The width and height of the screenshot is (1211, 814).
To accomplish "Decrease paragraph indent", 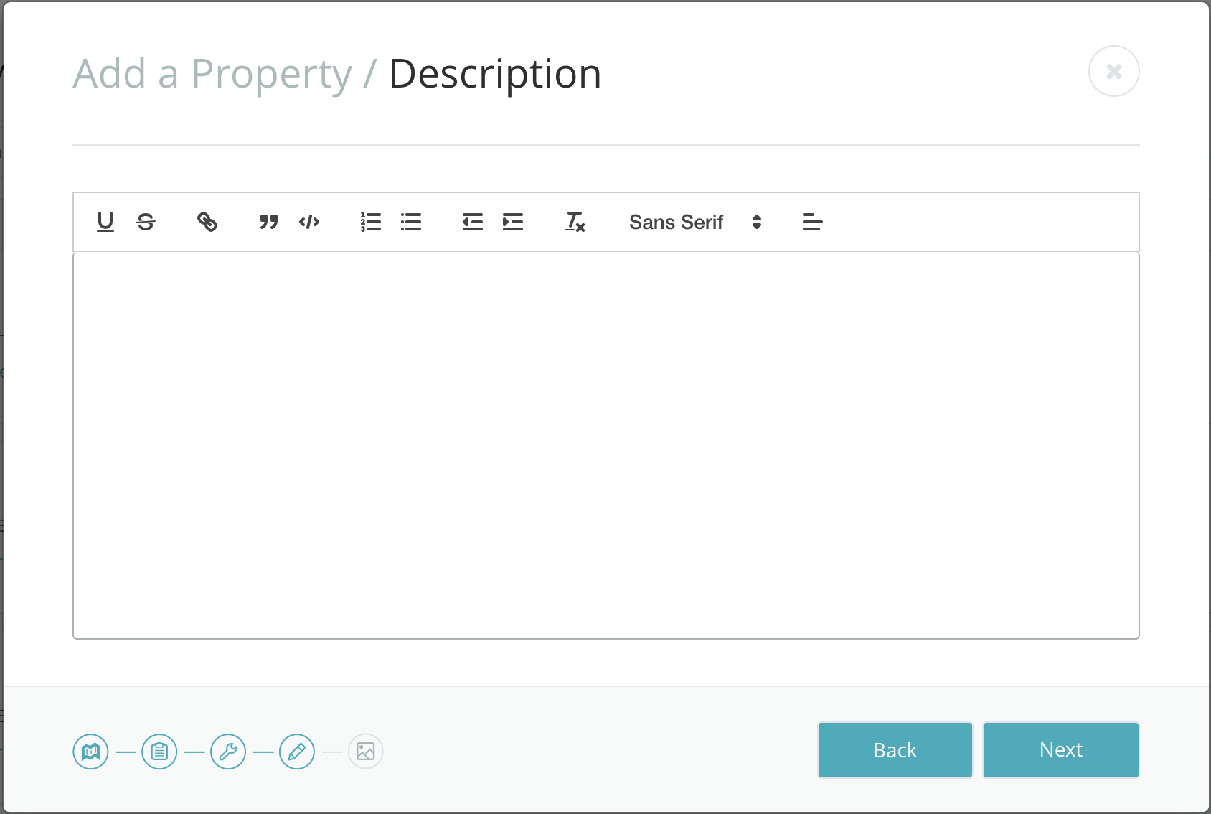I will point(473,222).
